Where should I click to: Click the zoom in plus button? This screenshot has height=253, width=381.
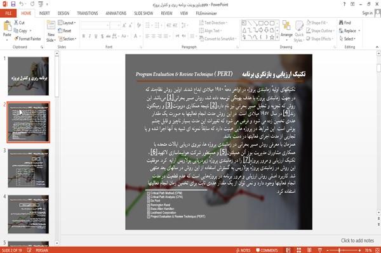359,250
